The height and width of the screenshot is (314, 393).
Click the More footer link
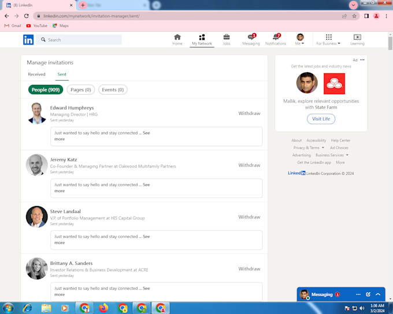(x=340, y=163)
